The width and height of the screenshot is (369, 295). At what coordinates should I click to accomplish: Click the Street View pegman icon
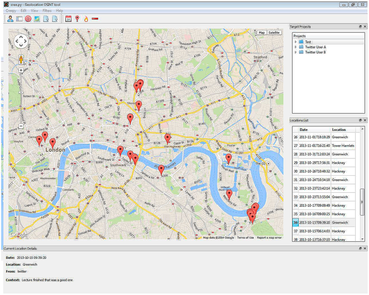coord(21,60)
